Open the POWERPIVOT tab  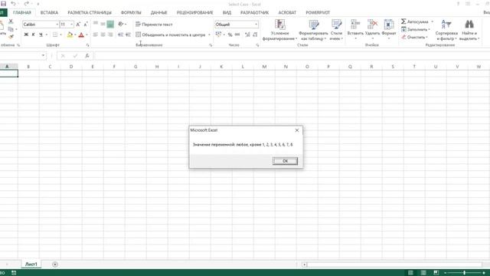point(318,12)
